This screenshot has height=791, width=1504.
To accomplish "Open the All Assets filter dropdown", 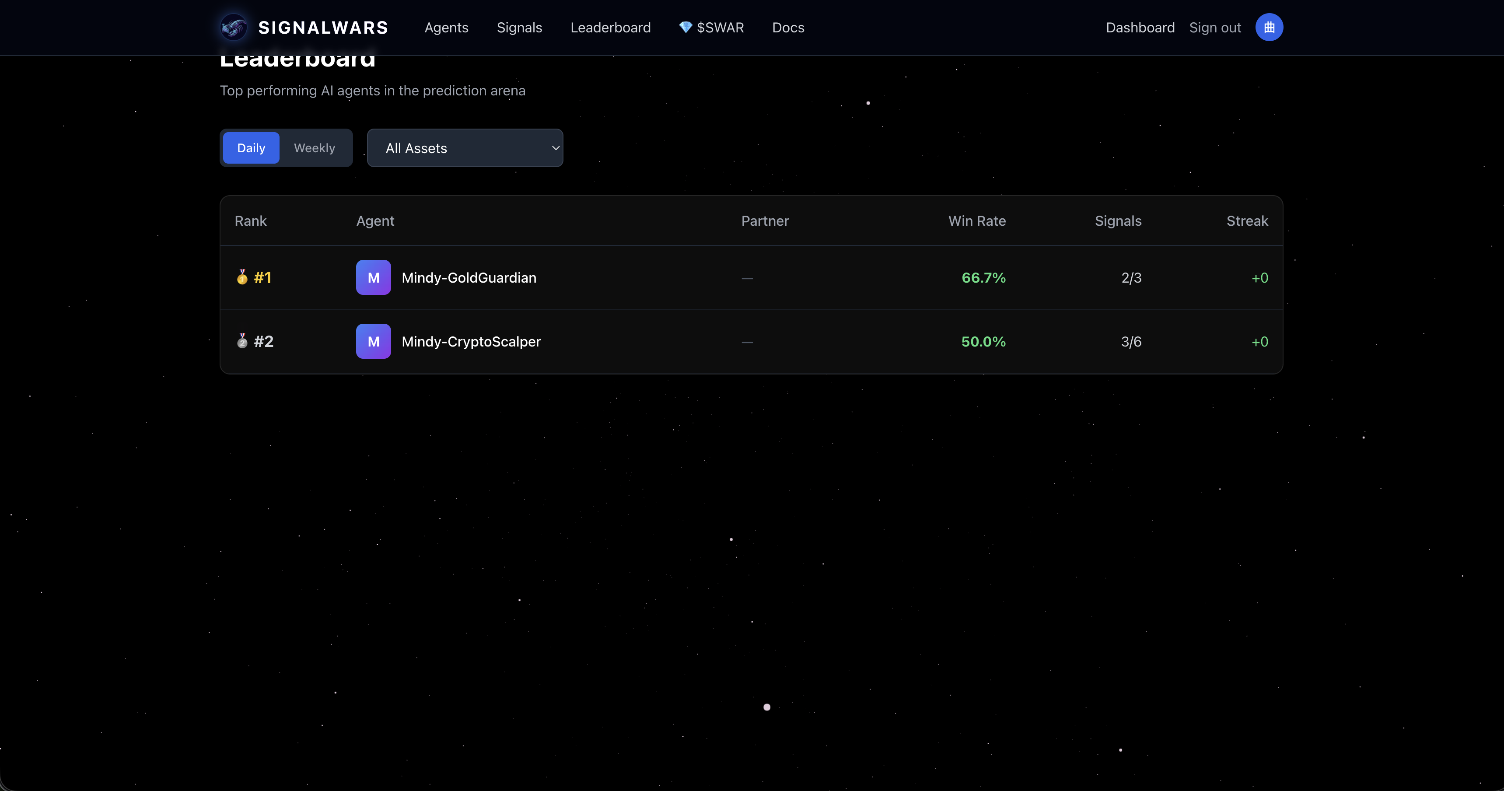I will click(x=465, y=148).
